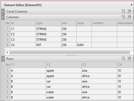The height and width of the screenshot is (101, 134).
Task: Pin the Dataset Editor panel
Action: point(131,5)
